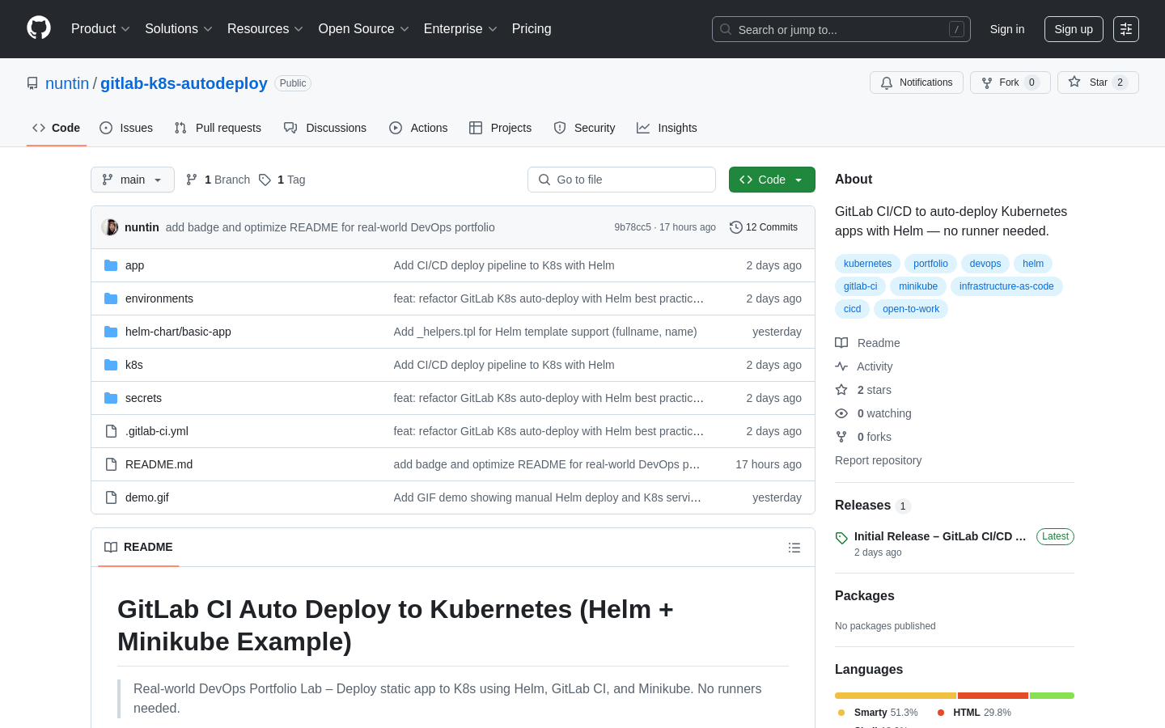Open the 12 Commits history
Screen dimensions: 1165x728
click(764, 227)
